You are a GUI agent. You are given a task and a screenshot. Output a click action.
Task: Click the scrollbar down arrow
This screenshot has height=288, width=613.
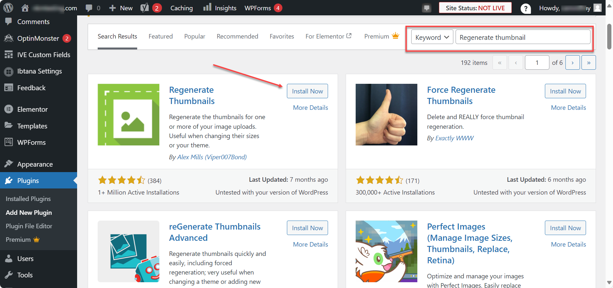pos(609,283)
